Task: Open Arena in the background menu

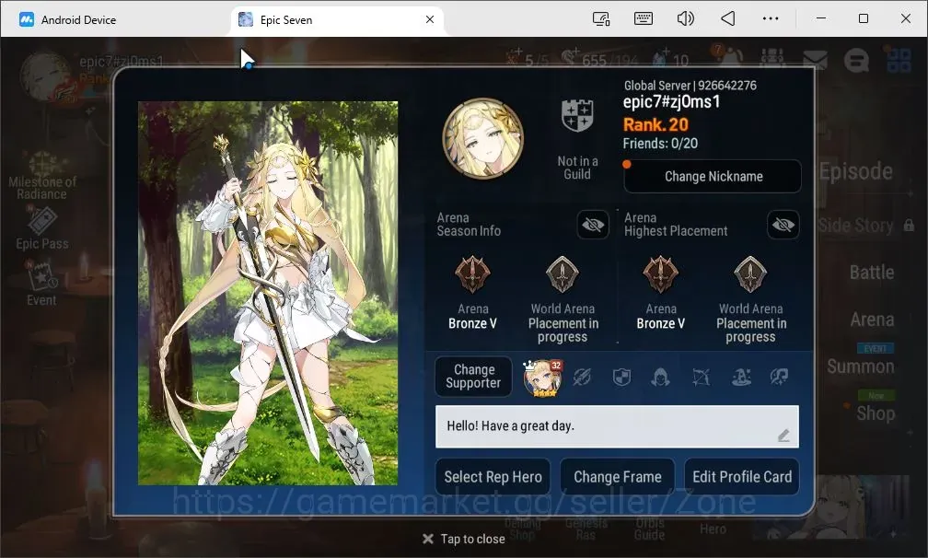Action: point(872,320)
